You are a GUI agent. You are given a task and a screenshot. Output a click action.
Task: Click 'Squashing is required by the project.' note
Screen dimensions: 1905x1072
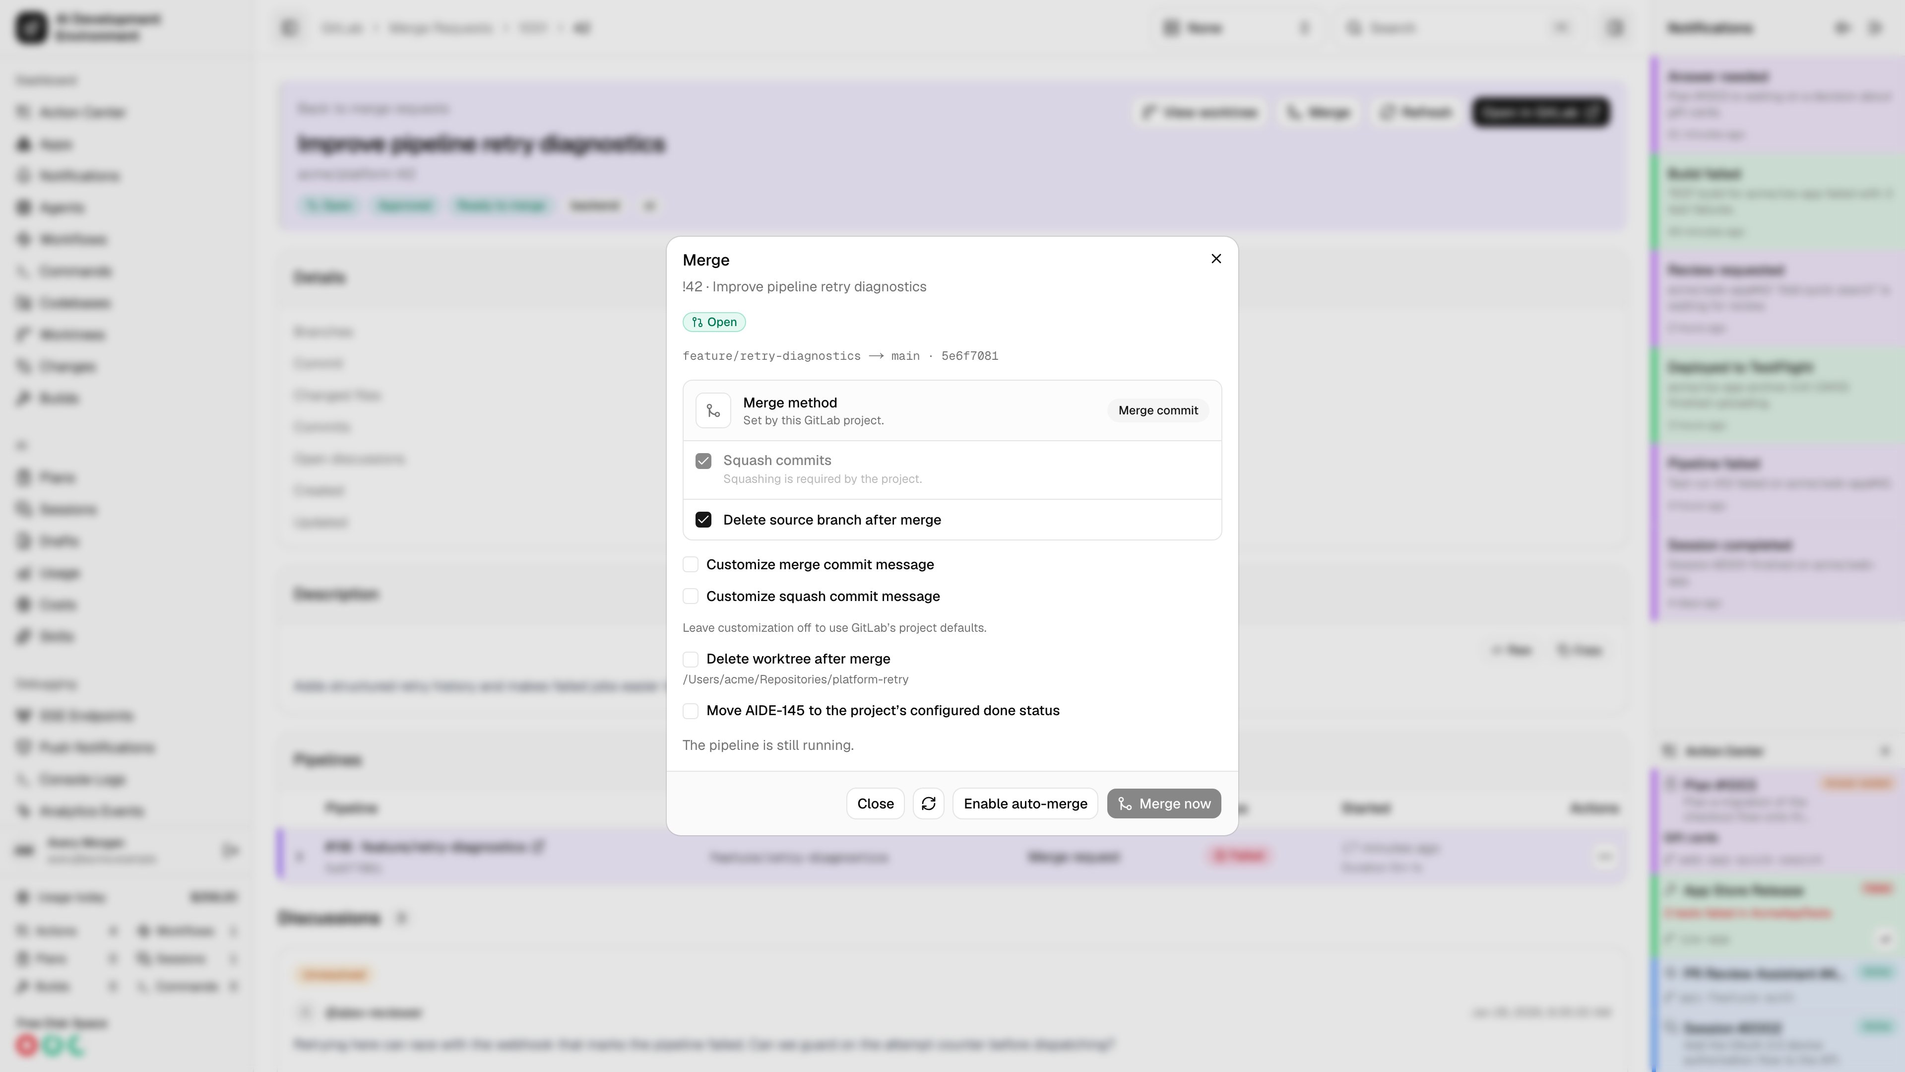coord(823,478)
